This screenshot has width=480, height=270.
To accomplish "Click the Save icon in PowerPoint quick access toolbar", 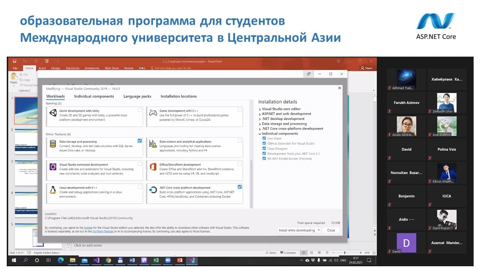I will (14, 61).
